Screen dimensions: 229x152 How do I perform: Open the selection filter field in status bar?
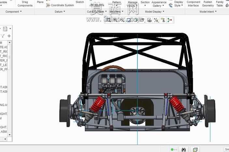tap(226, 149)
